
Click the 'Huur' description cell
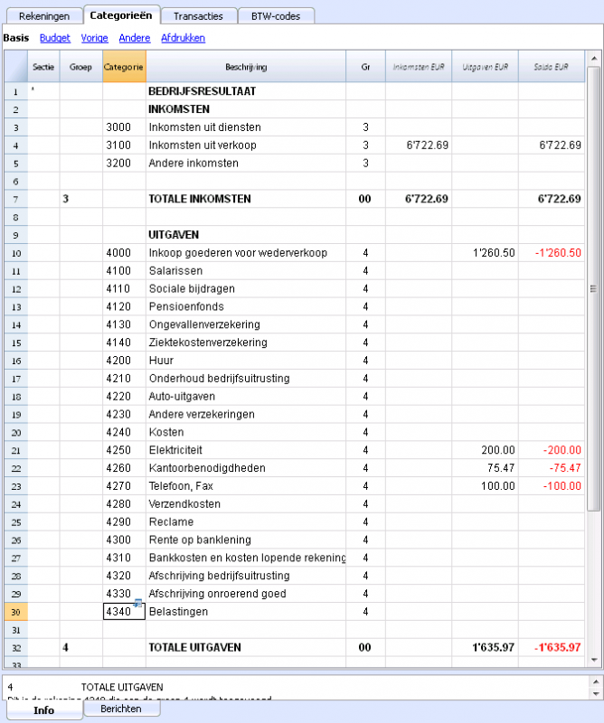[246, 361]
